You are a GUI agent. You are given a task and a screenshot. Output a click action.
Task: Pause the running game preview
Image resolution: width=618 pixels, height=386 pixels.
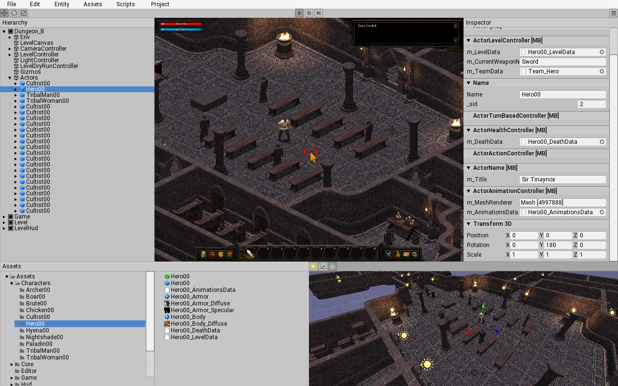[x=309, y=13]
